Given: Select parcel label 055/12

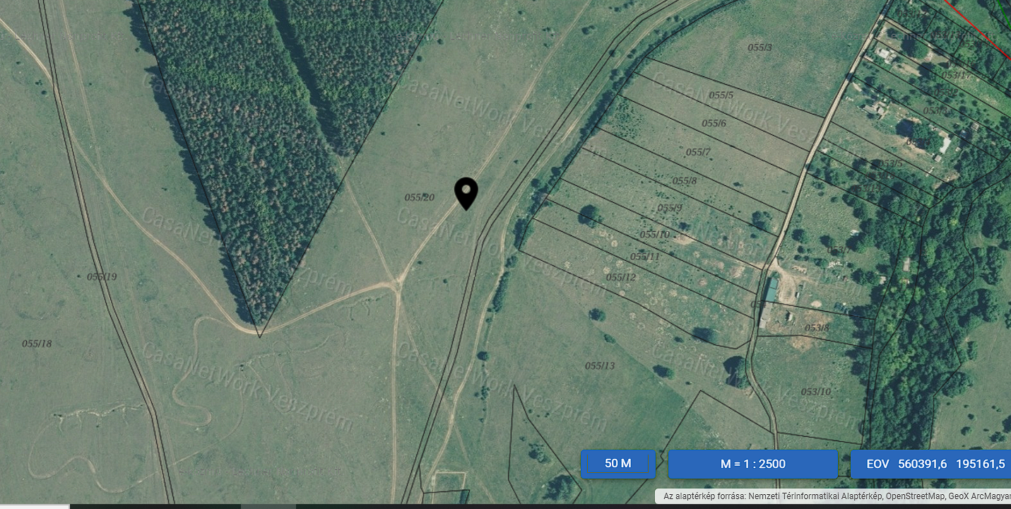Looking at the screenshot, I should coord(621,277).
